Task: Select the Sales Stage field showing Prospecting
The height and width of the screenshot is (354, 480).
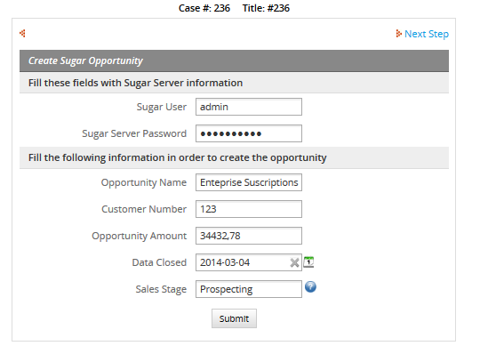Action: pyautogui.click(x=249, y=289)
